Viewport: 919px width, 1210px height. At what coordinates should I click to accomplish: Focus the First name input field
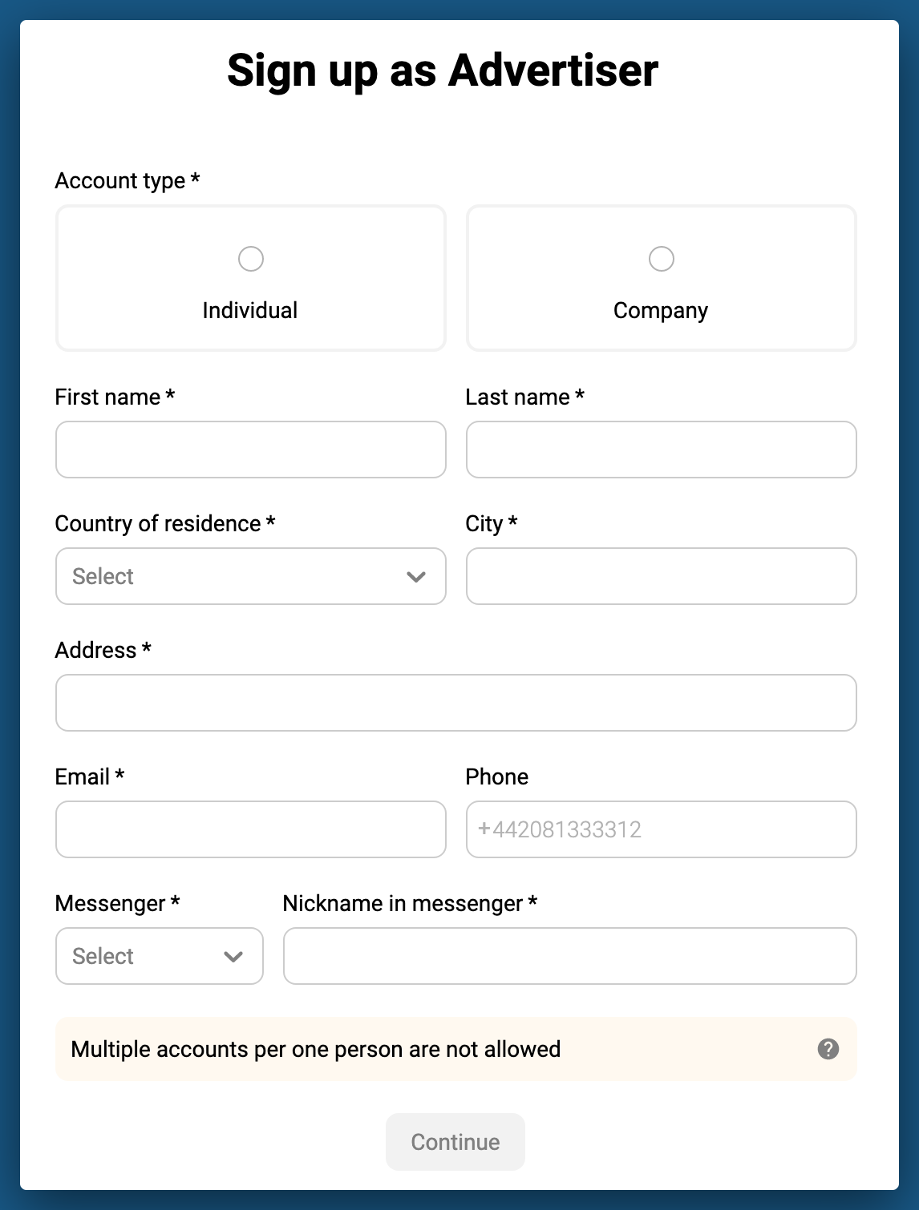(x=251, y=450)
